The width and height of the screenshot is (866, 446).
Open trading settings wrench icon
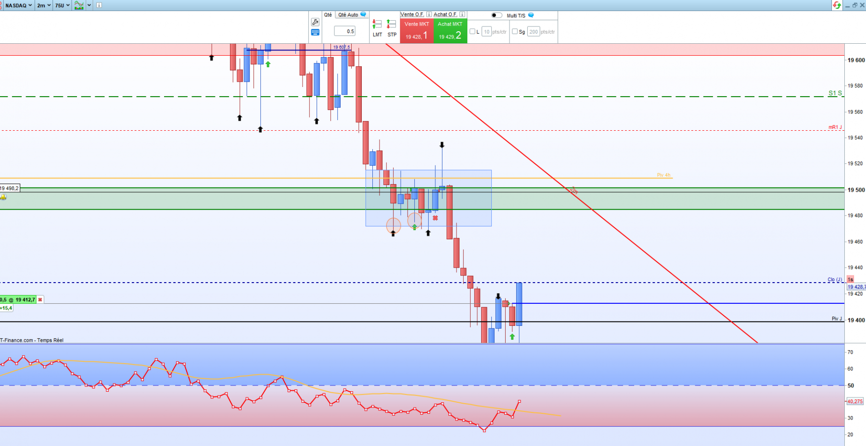click(x=315, y=22)
